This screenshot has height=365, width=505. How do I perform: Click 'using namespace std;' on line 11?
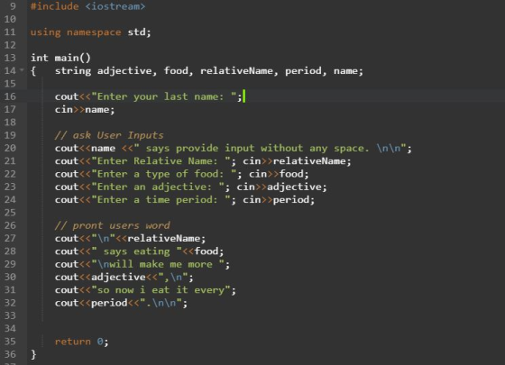pyautogui.click(x=91, y=32)
